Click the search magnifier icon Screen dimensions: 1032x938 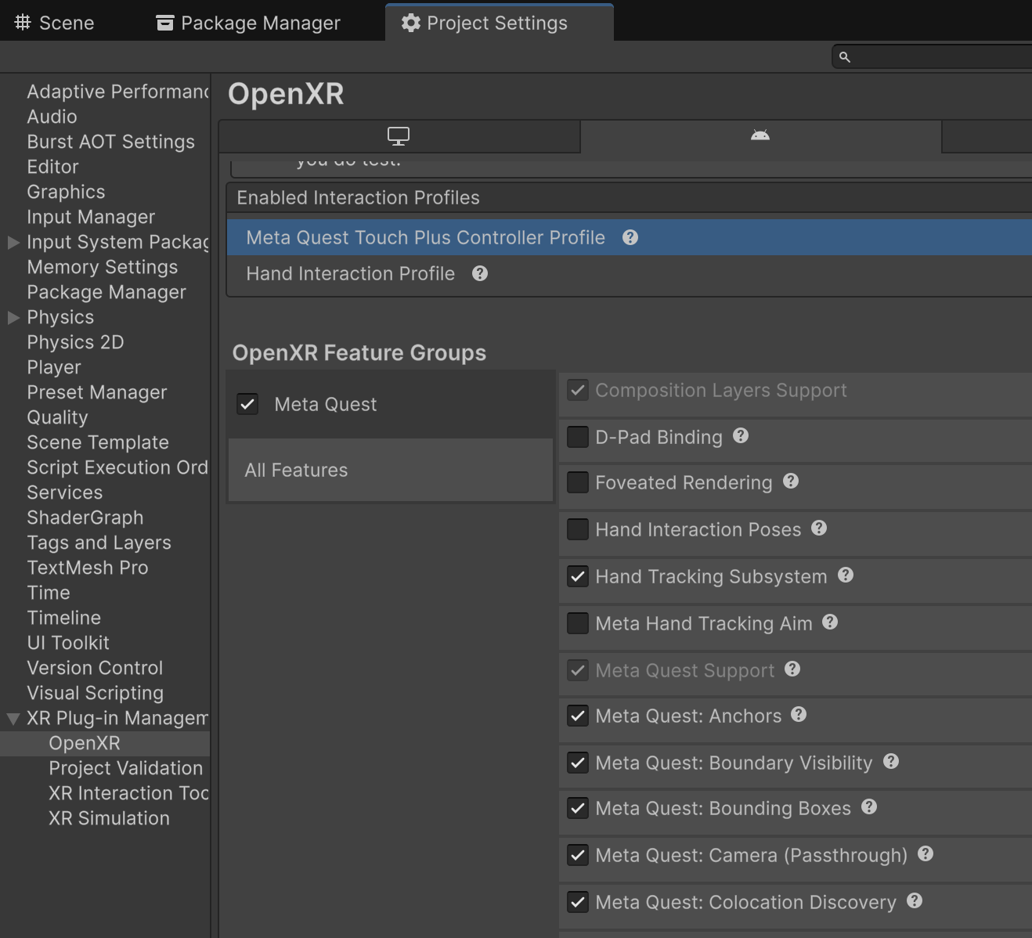(845, 57)
